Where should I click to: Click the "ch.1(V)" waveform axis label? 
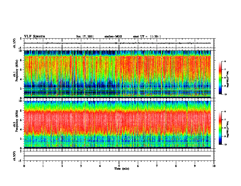(15, 43)
